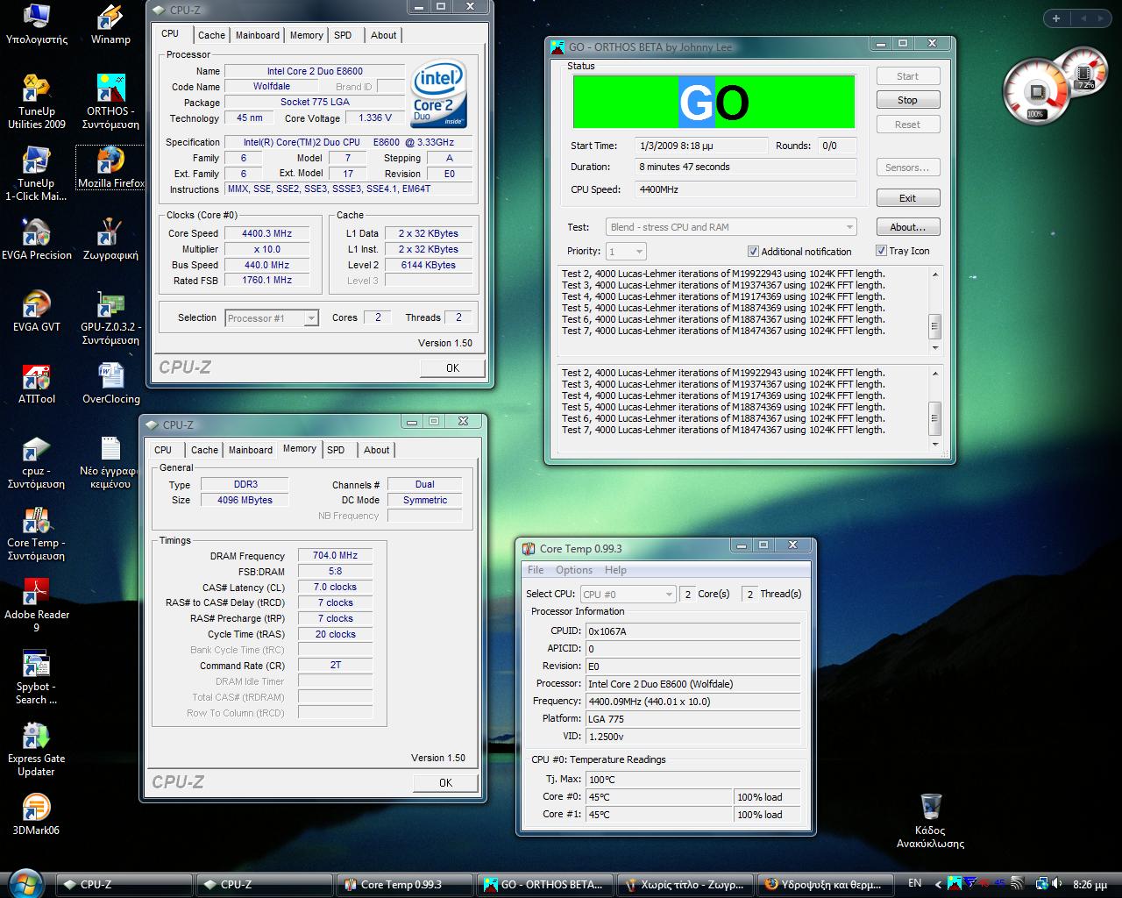Open the File menu in Core Temp
This screenshot has height=898, width=1122.
point(536,570)
